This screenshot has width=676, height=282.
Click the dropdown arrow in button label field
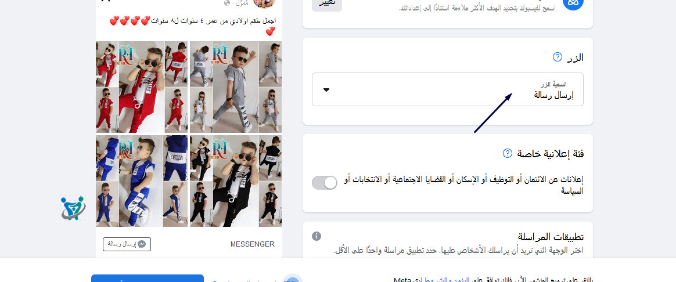[x=326, y=90]
